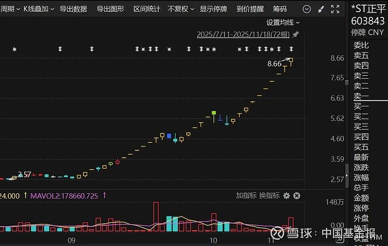Click the 10 month axis label
This screenshot has height=246, width=388.
click(x=213, y=241)
